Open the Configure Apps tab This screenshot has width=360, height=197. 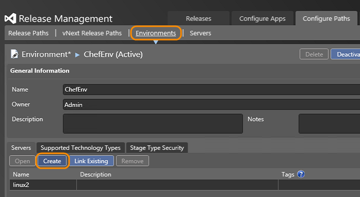point(263,19)
